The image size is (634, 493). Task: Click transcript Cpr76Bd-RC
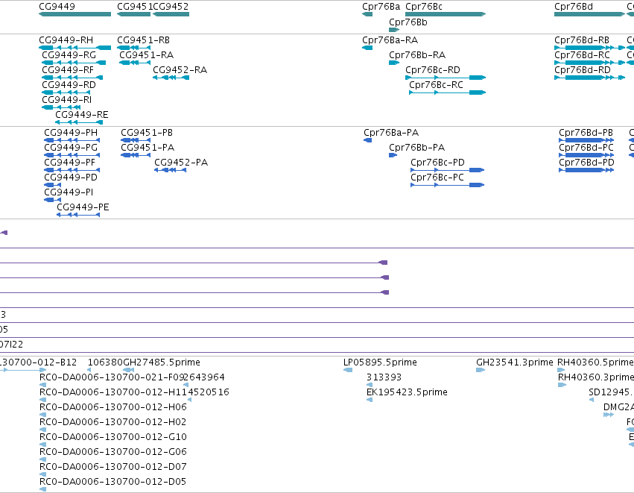[583, 55]
